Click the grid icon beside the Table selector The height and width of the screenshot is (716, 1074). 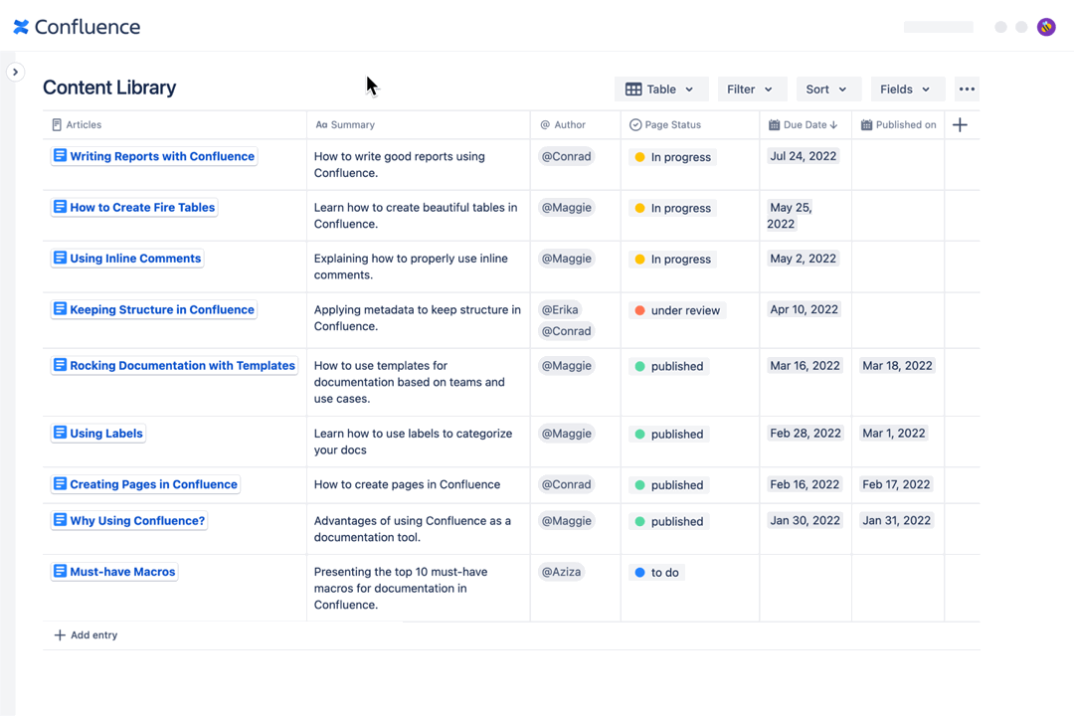pyautogui.click(x=635, y=89)
